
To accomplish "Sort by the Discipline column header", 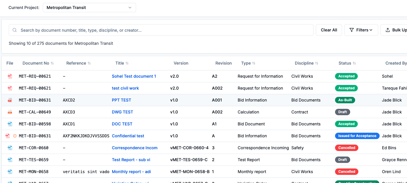I will [x=306, y=63].
